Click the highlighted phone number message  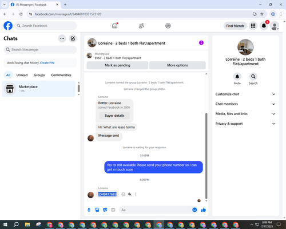[x=107, y=194]
